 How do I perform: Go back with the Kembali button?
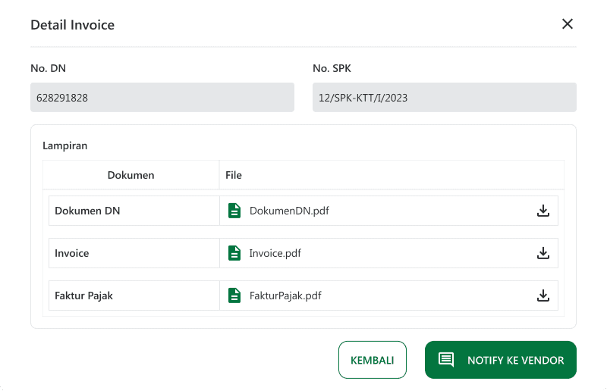pyautogui.click(x=373, y=360)
